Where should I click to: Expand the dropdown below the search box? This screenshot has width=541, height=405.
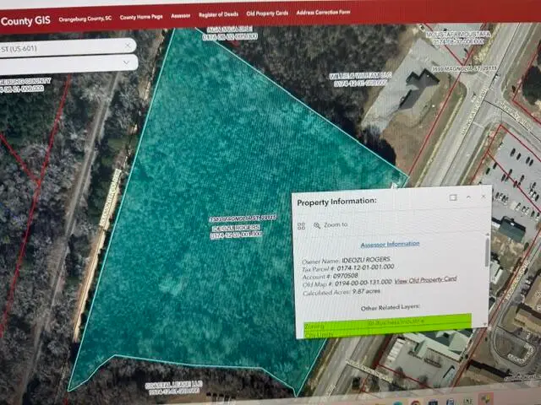tap(126, 62)
